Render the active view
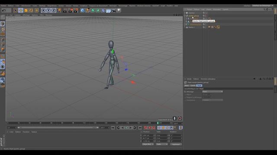277x155 pixels. click(65, 10)
